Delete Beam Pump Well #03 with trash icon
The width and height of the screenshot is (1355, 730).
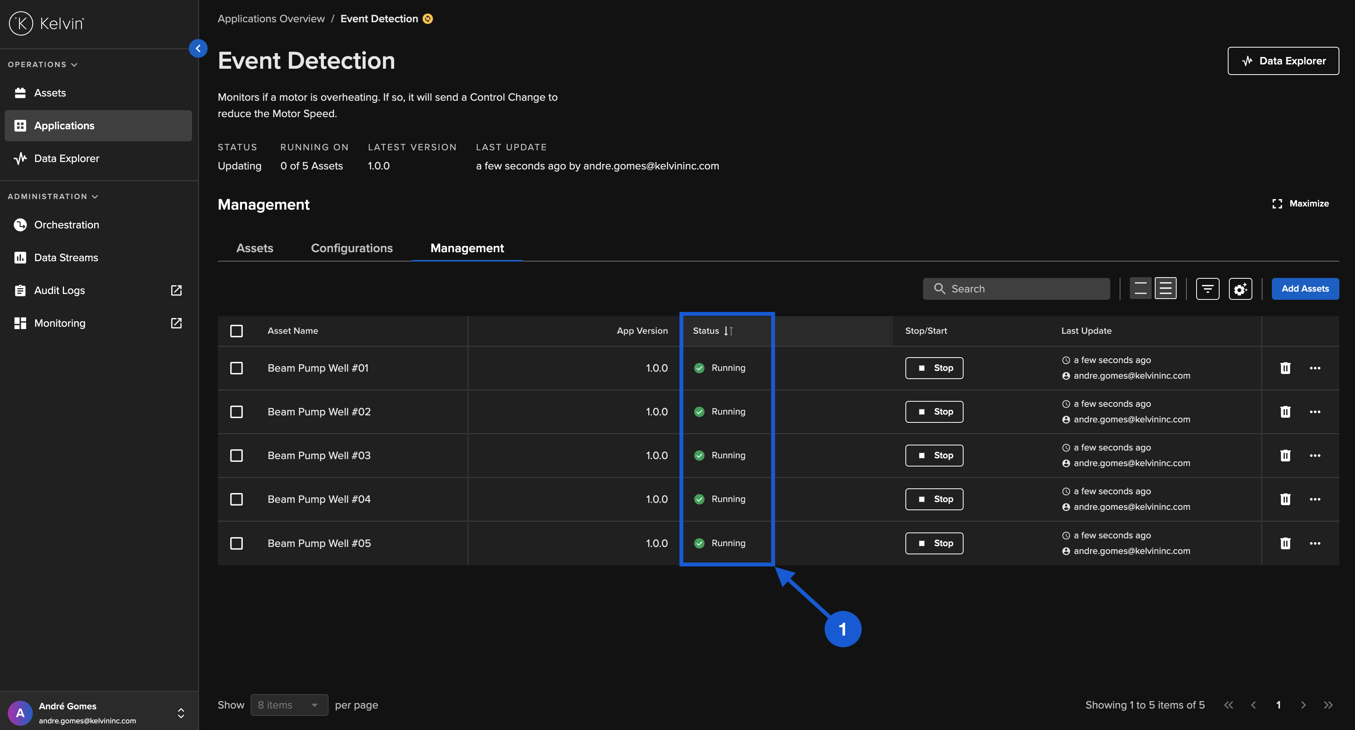pyautogui.click(x=1286, y=455)
